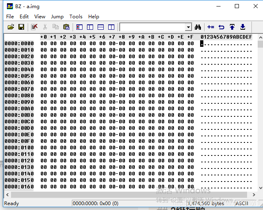Open the Help menu
This screenshot has width=263, height=210.
coord(94,17)
